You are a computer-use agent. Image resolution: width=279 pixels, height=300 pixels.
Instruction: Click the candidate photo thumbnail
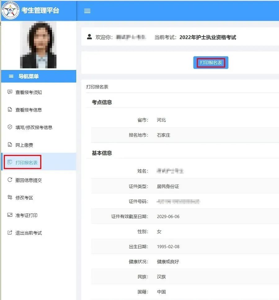pos(38,44)
